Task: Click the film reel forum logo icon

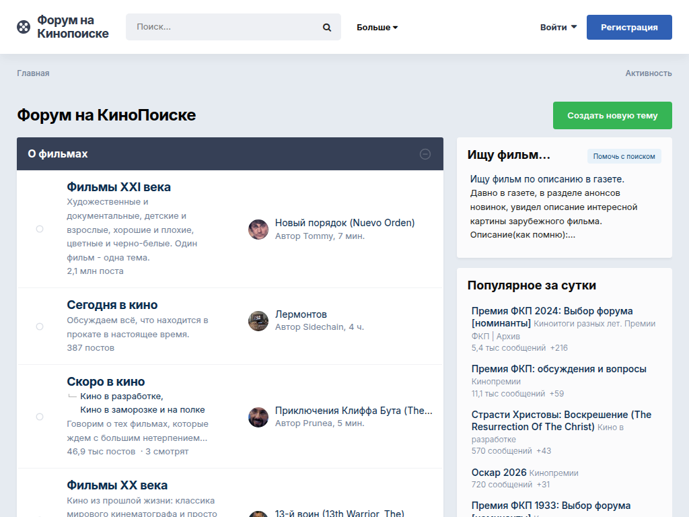Action: click(x=24, y=27)
